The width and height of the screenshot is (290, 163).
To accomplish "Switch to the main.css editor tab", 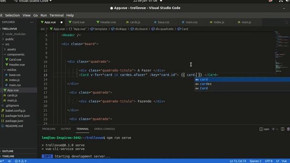I will pyautogui.click(x=192, y=22).
